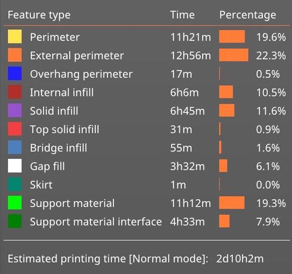Click the Percentage column header
This screenshot has width=292, height=274.
pos(248,15)
